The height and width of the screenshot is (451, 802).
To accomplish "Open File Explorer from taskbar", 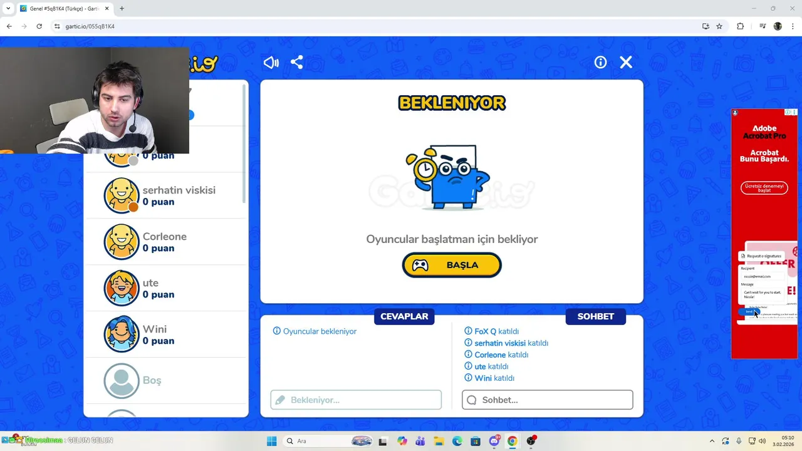I will (439, 441).
